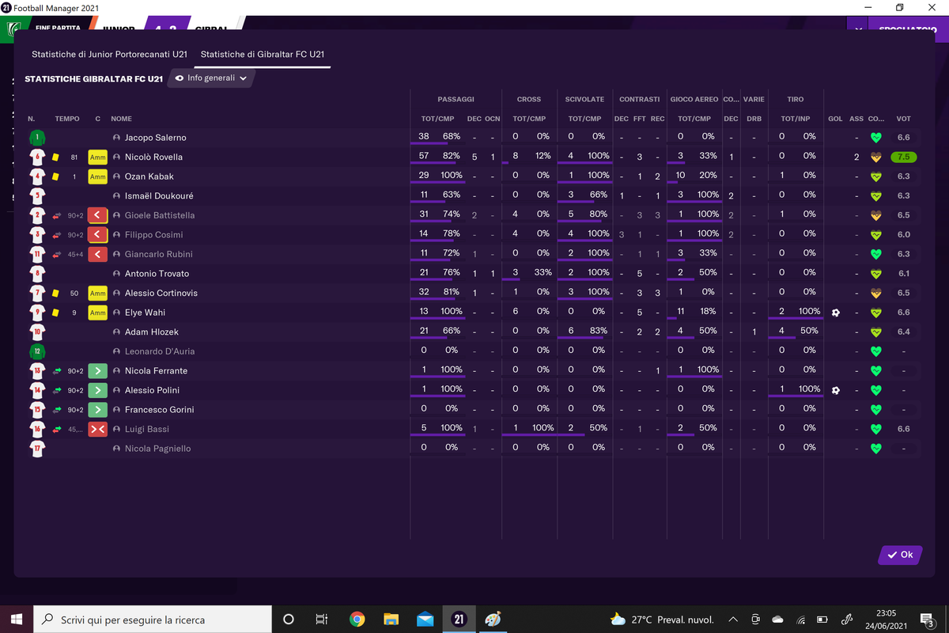Open player Nicolò Rovella's name link

click(153, 157)
